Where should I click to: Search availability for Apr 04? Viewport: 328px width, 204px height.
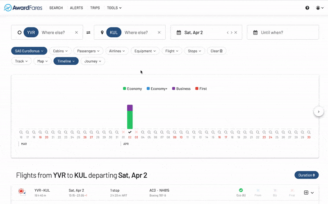pyautogui.click(x=143, y=132)
